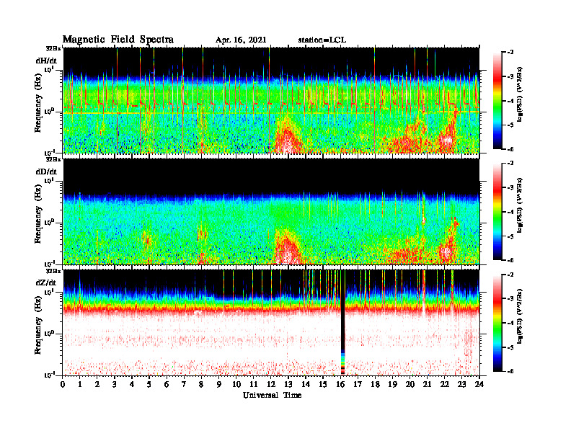Click the date "Apr. 16, 2021"

(x=241, y=40)
